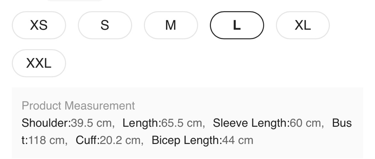Click the 65.5 cm length value

pyautogui.click(x=181, y=123)
